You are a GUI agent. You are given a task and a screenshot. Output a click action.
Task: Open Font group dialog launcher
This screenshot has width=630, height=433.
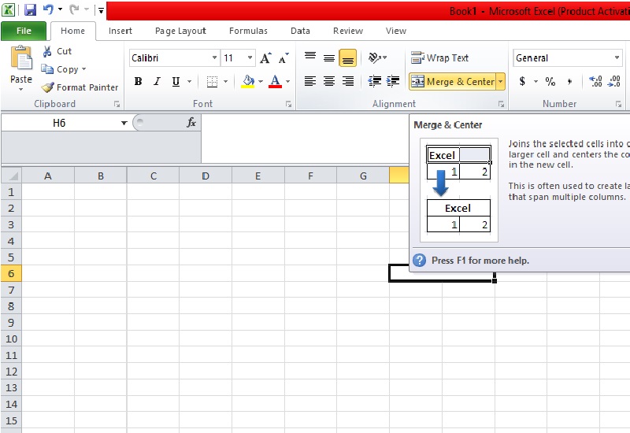(288, 104)
